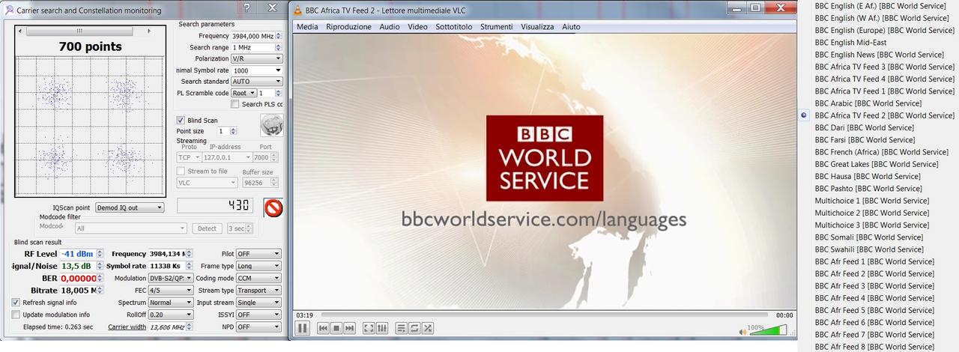This screenshot has height=352, width=959.
Task: Open the Polarization dropdown
Action: point(256,58)
